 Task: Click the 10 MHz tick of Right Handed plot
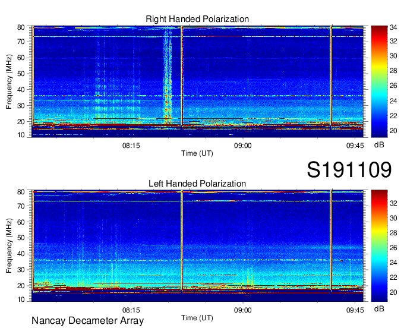point(21,135)
